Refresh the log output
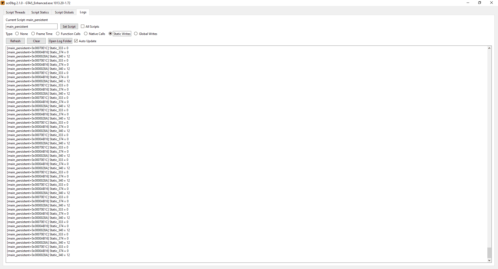This screenshot has width=498, height=269. click(x=15, y=41)
